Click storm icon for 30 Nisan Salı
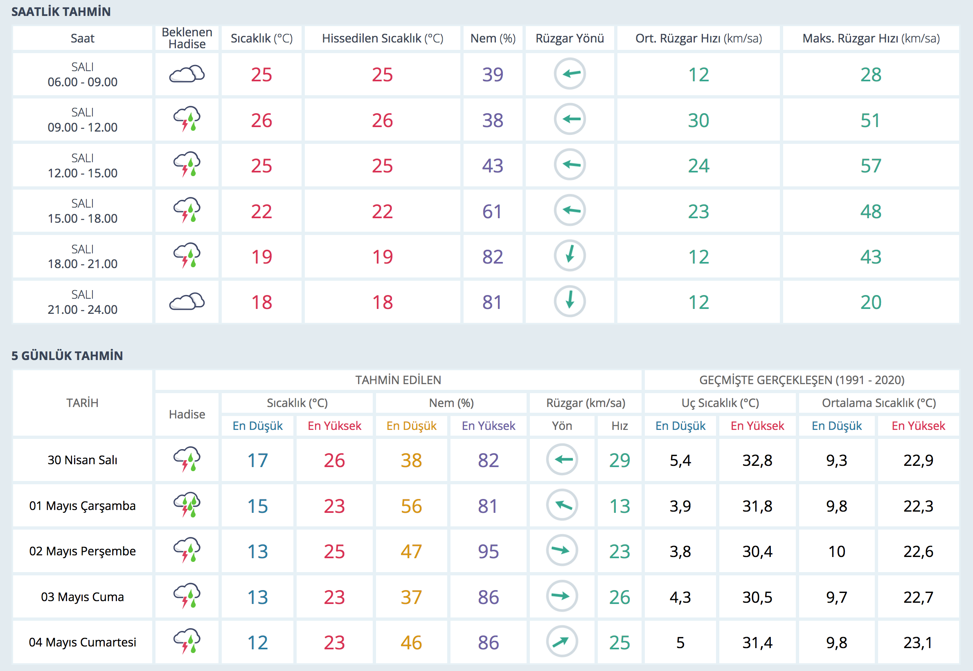The width and height of the screenshot is (973, 671). click(x=187, y=460)
